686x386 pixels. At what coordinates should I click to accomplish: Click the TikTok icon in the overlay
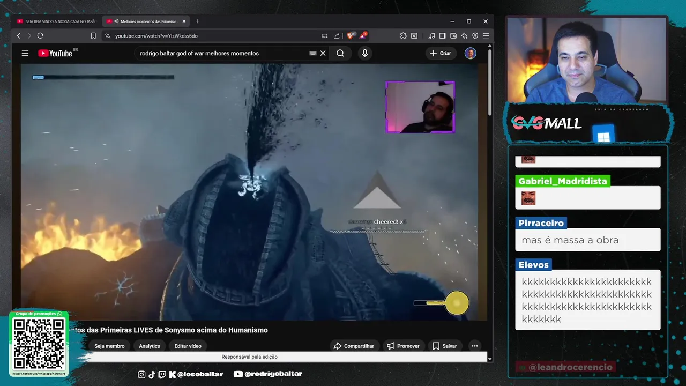click(152, 374)
